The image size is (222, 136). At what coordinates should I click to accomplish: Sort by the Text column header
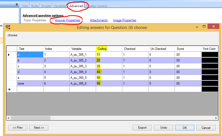pyautogui.click(x=30, y=49)
